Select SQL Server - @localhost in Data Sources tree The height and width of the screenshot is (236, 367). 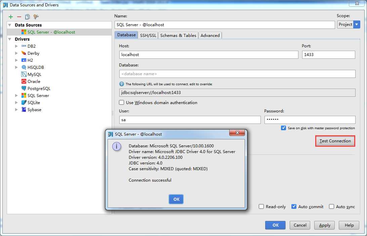[x=59, y=32]
